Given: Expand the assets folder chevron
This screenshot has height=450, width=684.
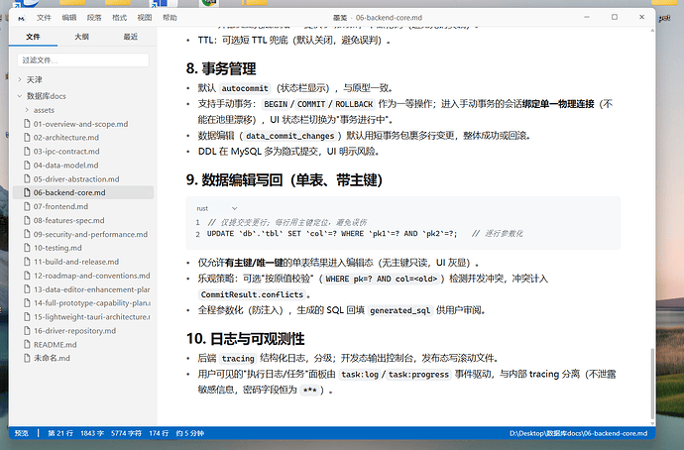Looking at the screenshot, I should (x=27, y=110).
